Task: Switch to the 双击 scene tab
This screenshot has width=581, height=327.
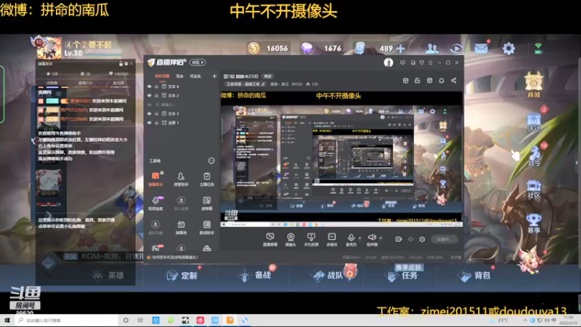Action: coord(179,76)
